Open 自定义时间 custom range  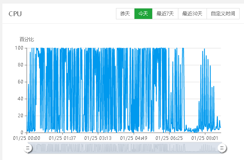click(x=223, y=14)
